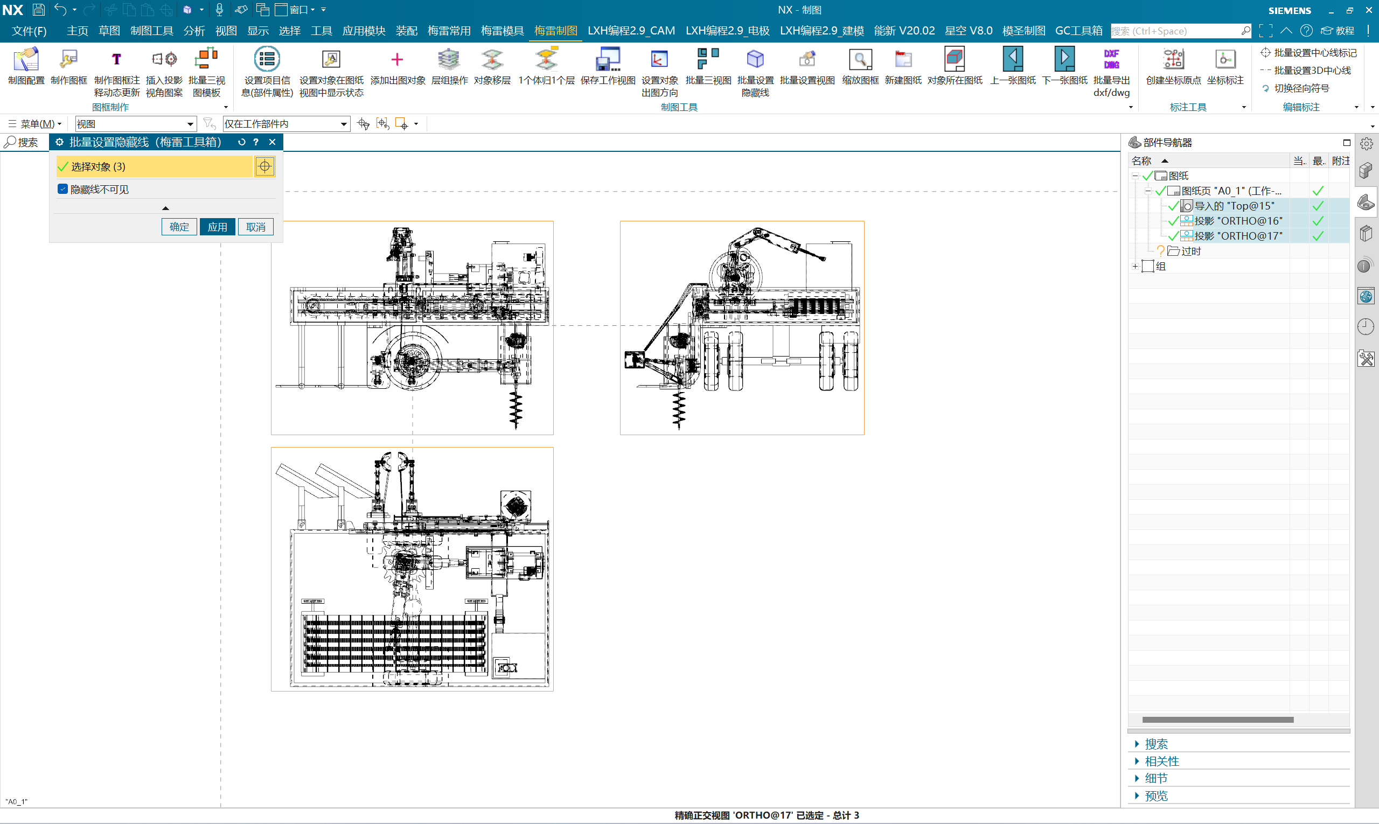Screen dimensions: 1379x824
Task: Collapse the 图纸 tree node
Action: click(x=1134, y=176)
